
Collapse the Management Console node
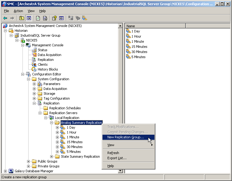pyautogui.click(x=23, y=45)
